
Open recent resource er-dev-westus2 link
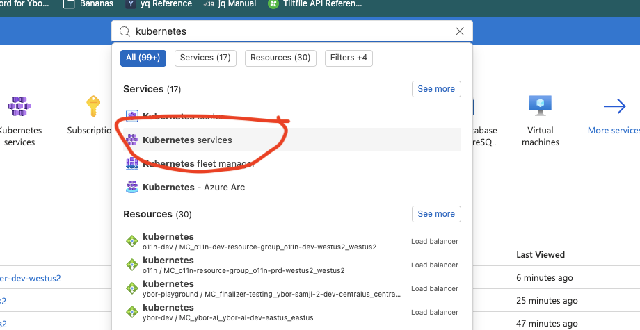tap(30, 279)
